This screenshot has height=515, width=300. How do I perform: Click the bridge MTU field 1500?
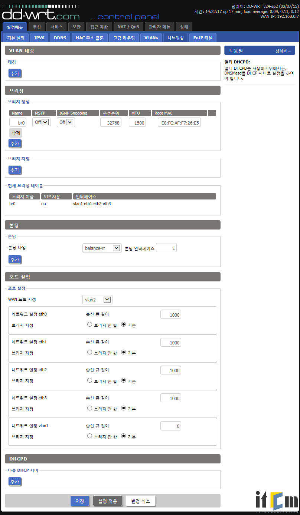click(x=137, y=122)
